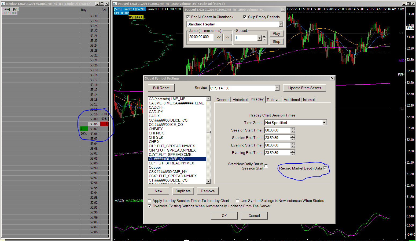Increase Evening Start Time spinner
This screenshot has height=241, width=416.
click(293, 144)
